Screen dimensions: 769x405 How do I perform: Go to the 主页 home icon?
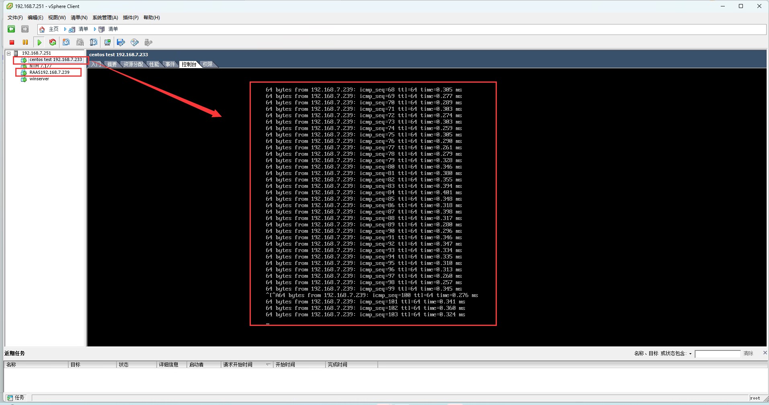[x=42, y=29]
